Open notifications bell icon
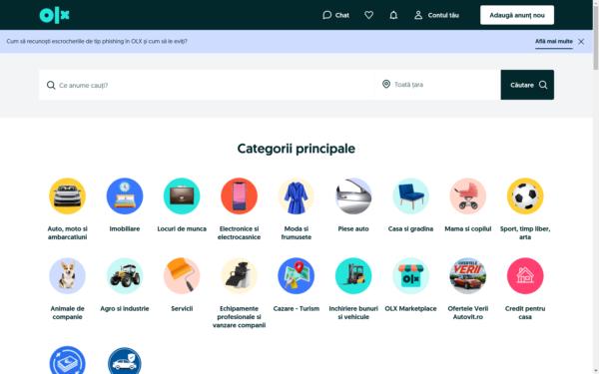Viewport: 599px width, 374px height. (x=393, y=15)
